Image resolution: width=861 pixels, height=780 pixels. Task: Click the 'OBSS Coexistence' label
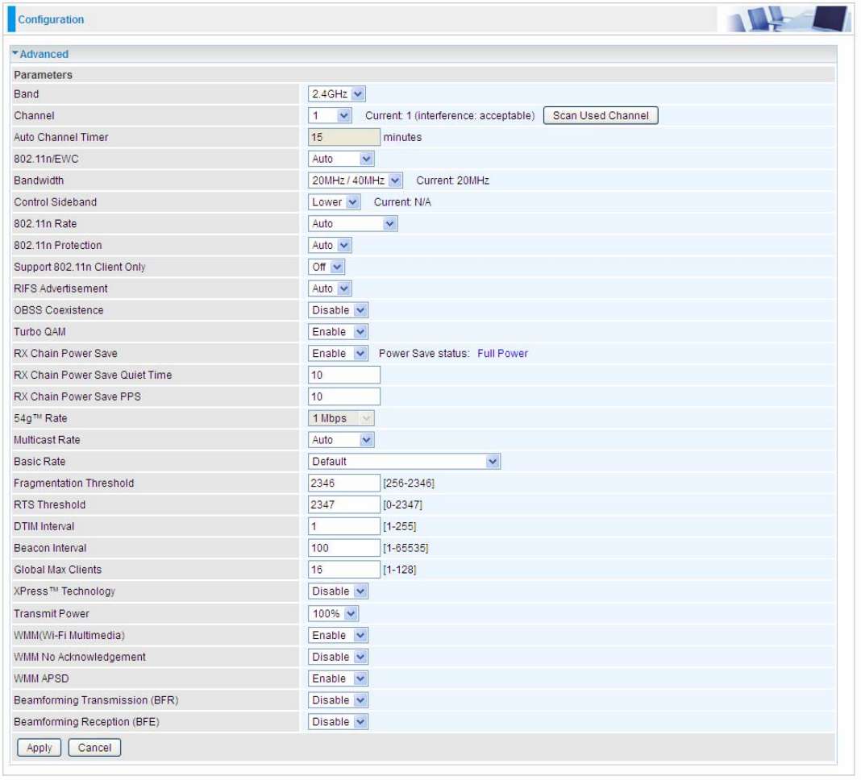coord(59,311)
